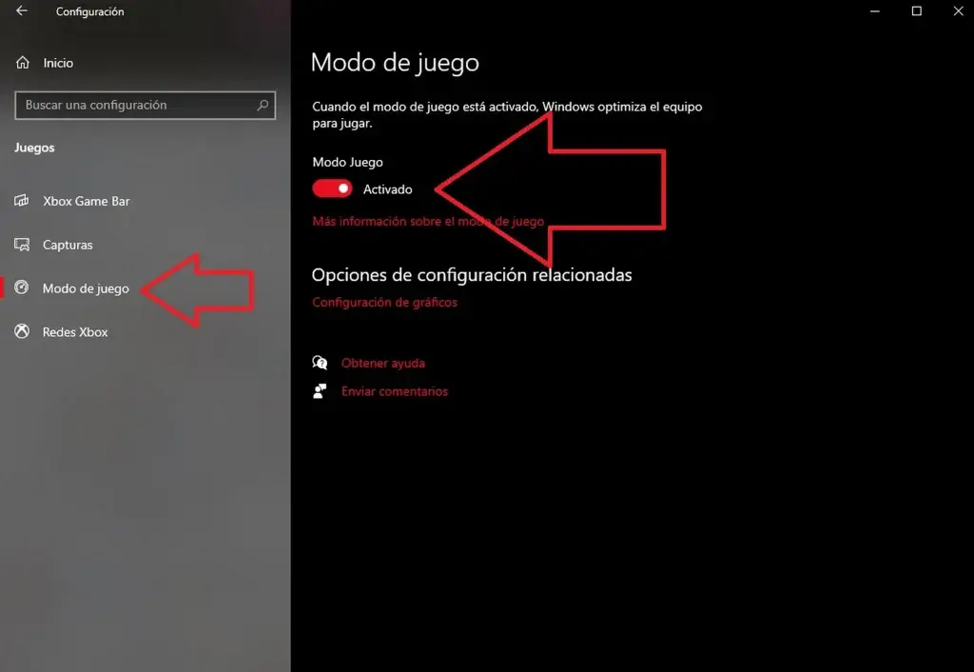
Task: Open Más información sobre el modo de juego
Action: coord(428,222)
